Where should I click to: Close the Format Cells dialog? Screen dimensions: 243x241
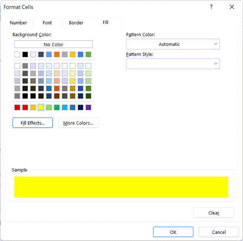point(232,7)
